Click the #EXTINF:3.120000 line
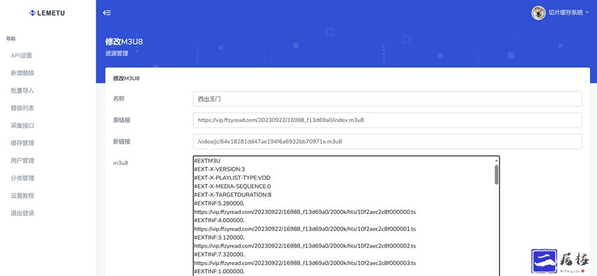The image size is (597, 276). [219, 237]
